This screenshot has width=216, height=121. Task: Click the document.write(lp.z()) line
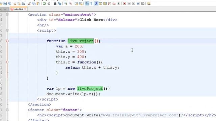[74, 94]
